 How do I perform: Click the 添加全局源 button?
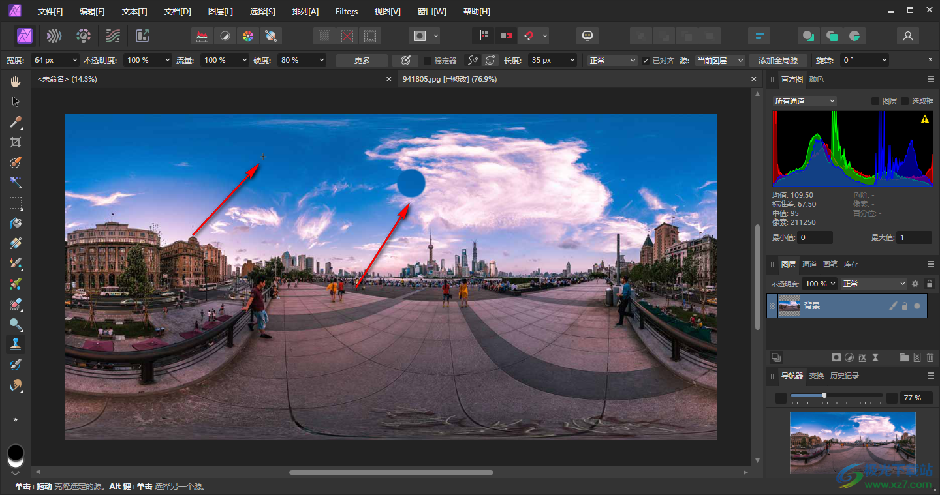coord(777,60)
